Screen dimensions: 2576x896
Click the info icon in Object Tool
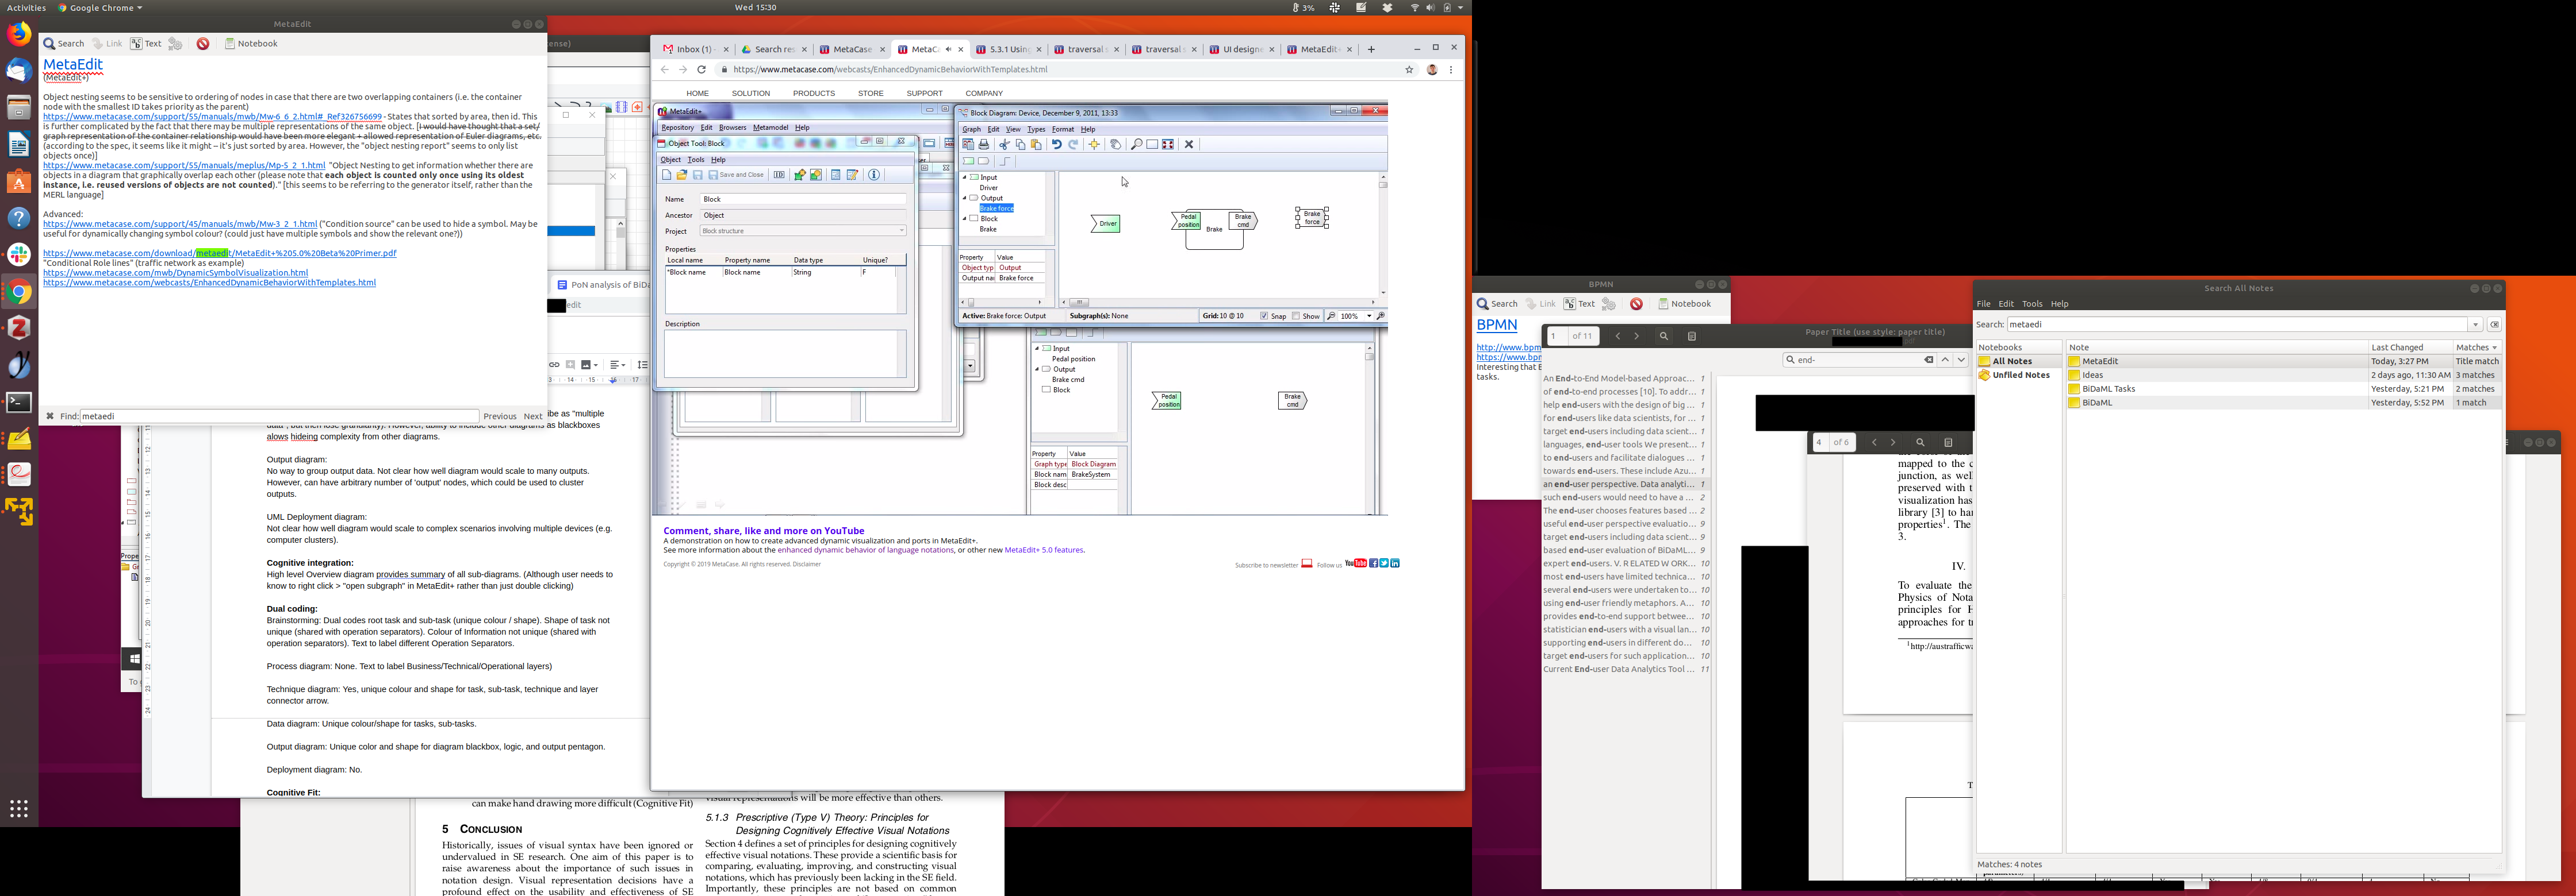pos(874,175)
